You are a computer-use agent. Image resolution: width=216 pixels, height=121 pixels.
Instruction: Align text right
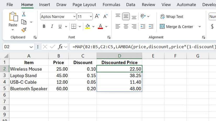pyautogui.click(x=134, y=26)
